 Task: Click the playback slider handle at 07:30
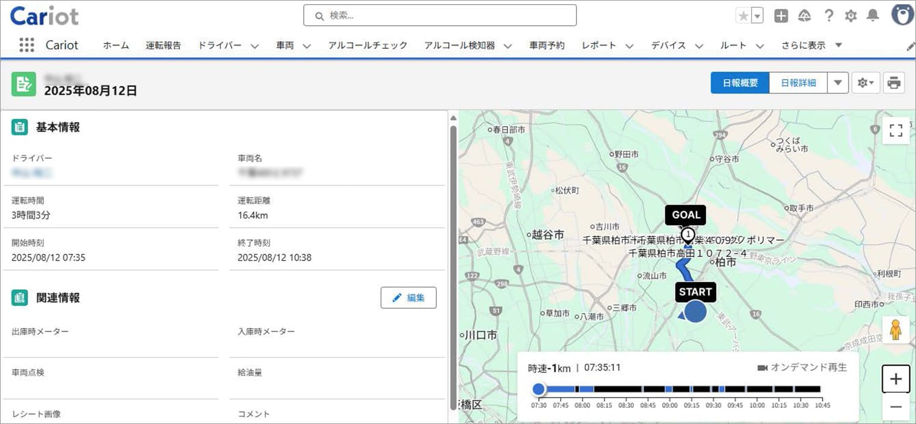[538, 389]
